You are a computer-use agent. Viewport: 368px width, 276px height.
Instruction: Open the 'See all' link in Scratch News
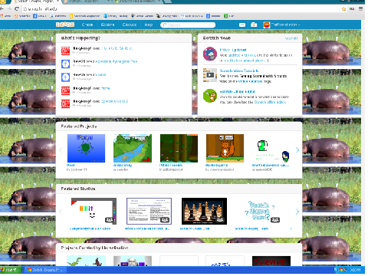291,38
